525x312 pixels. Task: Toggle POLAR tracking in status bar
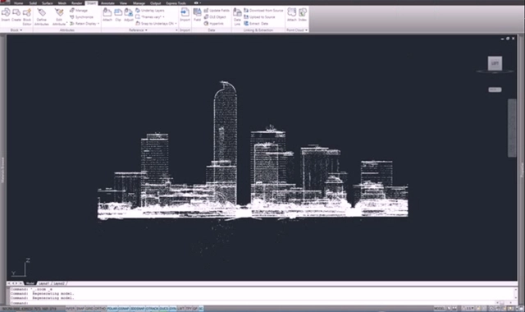(112, 309)
